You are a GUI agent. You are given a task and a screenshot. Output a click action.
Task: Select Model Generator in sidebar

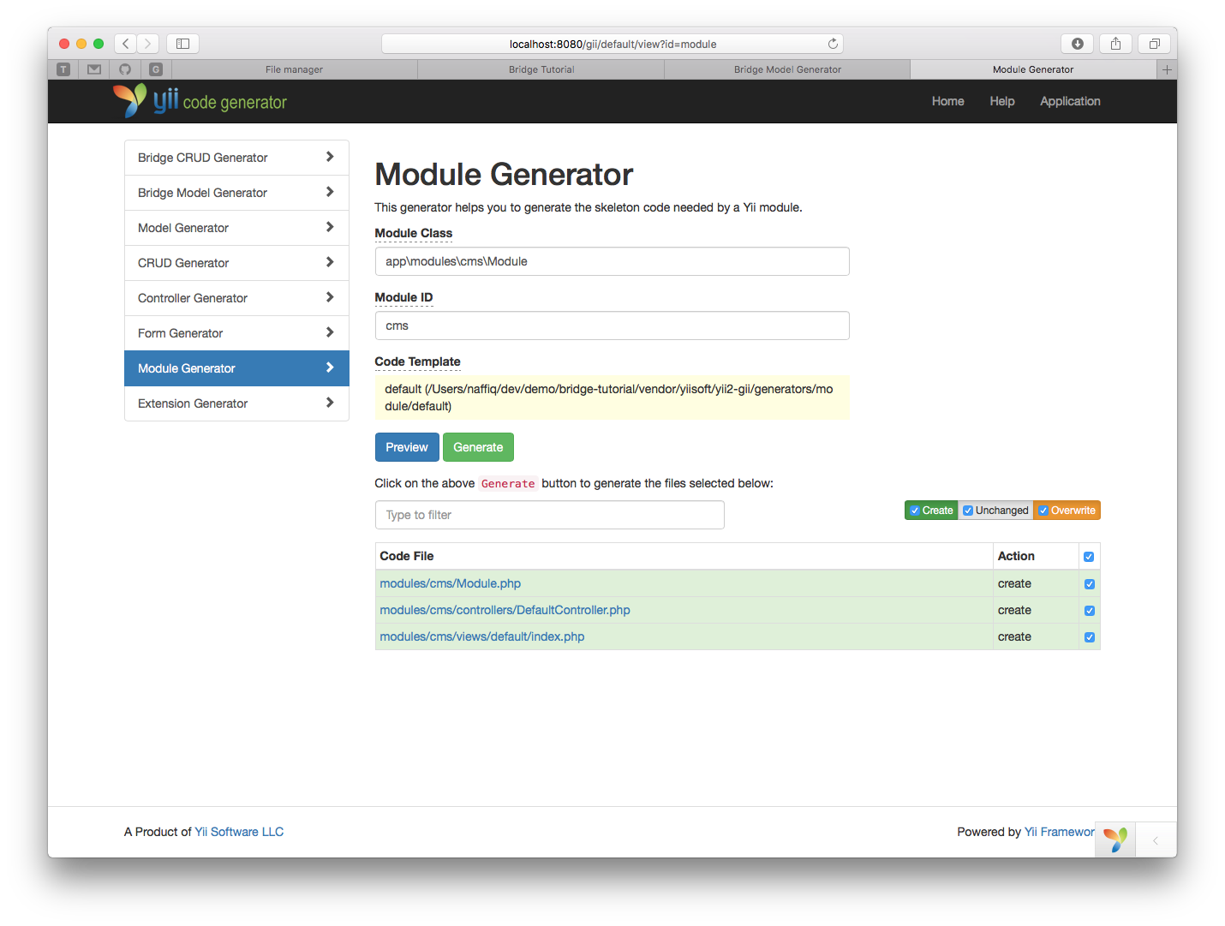click(236, 228)
